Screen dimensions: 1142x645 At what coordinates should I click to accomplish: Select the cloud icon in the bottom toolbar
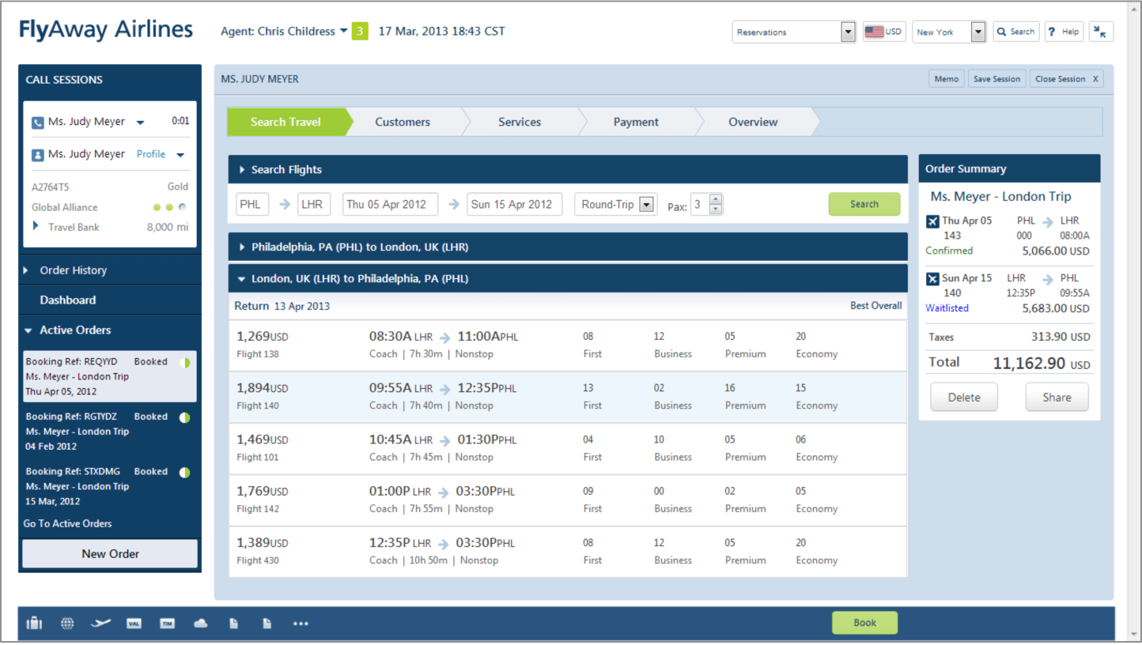point(200,623)
